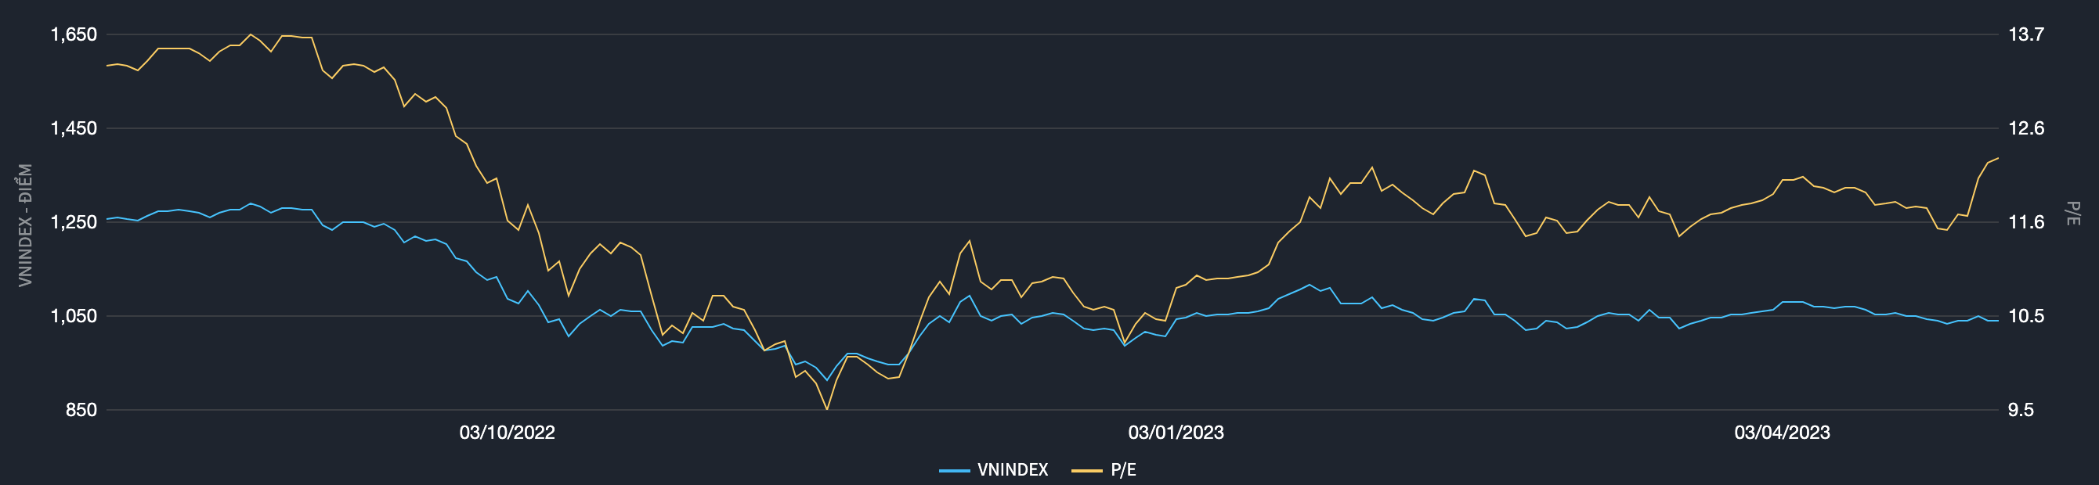Select the 03/04/2023 date label
2099x485 pixels.
pyautogui.click(x=1781, y=432)
